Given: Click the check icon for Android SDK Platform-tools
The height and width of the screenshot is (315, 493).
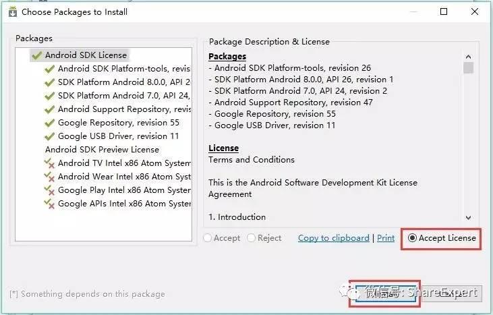Looking at the screenshot, I should click(x=49, y=69).
